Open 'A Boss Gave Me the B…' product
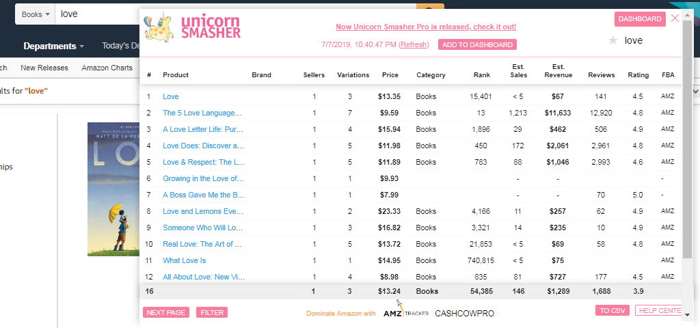Screen dimensions: 700x328 tap(203, 195)
